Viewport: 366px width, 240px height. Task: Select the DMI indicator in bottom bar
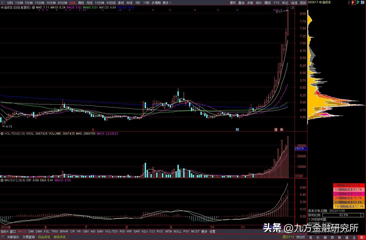coord(31,232)
